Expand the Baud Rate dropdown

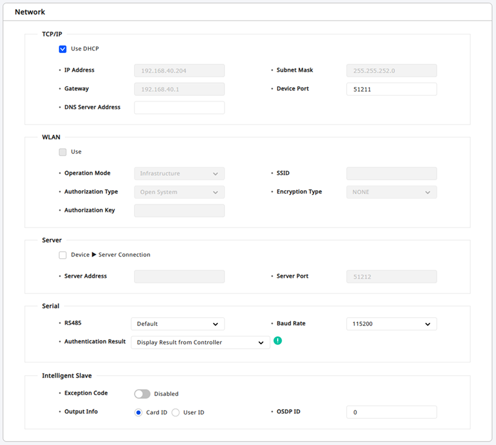point(391,324)
